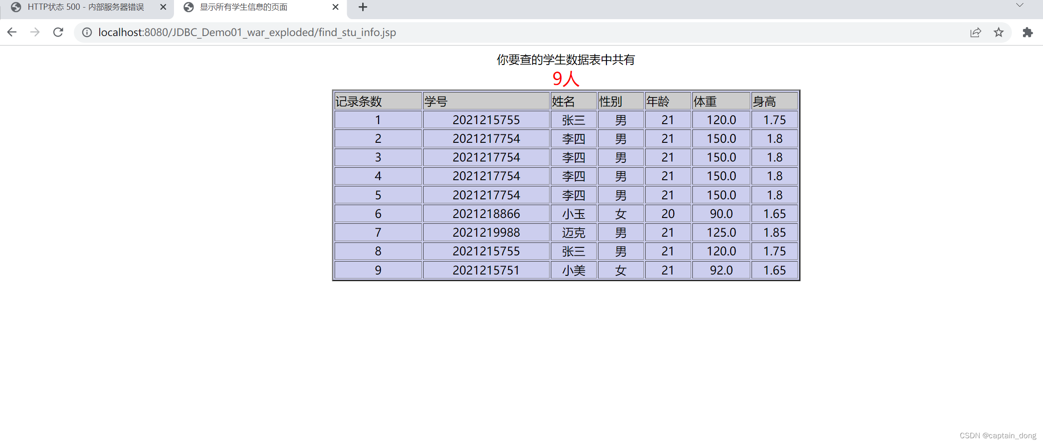This screenshot has width=1043, height=444.
Task: Click record number 9 cell
Action: (x=378, y=270)
